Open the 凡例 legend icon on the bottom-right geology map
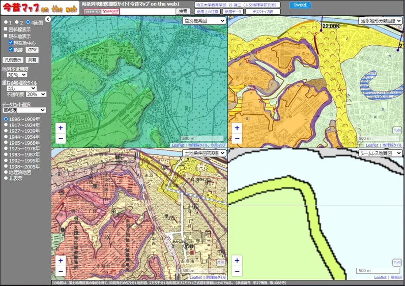This screenshot has width=405, height=286. pos(397,263)
